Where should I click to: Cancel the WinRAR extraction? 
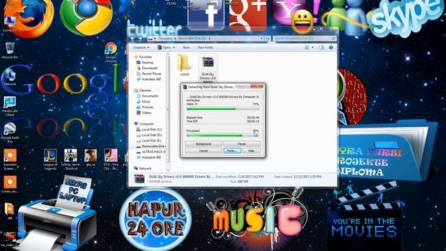(203, 151)
